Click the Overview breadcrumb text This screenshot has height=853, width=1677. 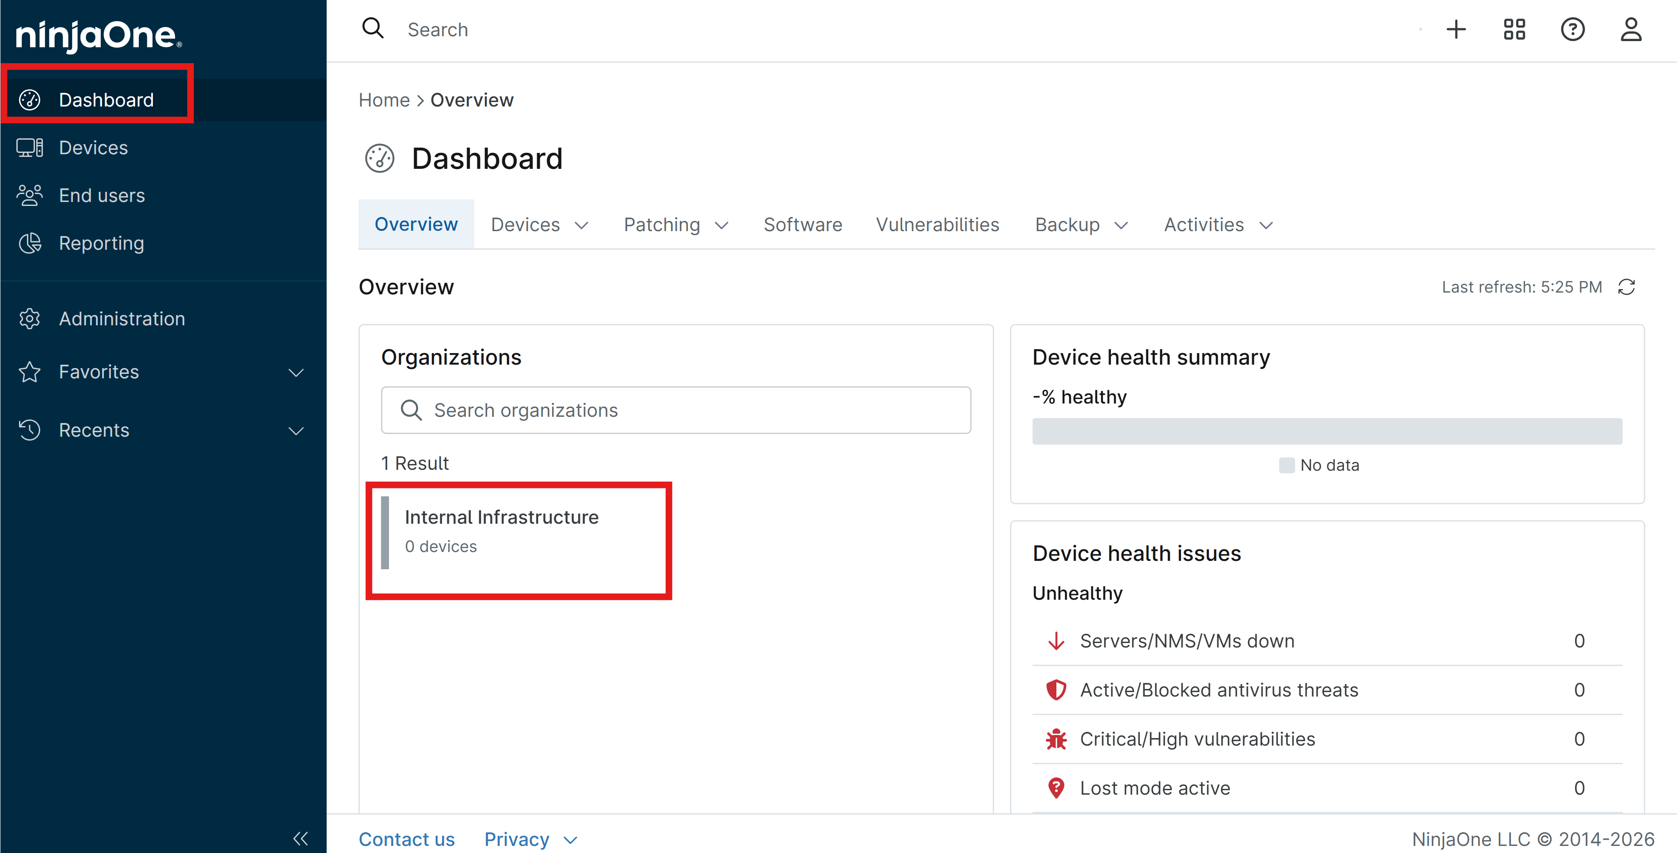[x=472, y=99]
